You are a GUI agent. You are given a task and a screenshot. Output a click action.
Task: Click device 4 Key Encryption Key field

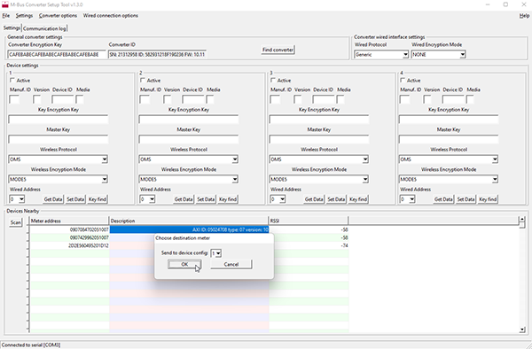(x=449, y=120)
